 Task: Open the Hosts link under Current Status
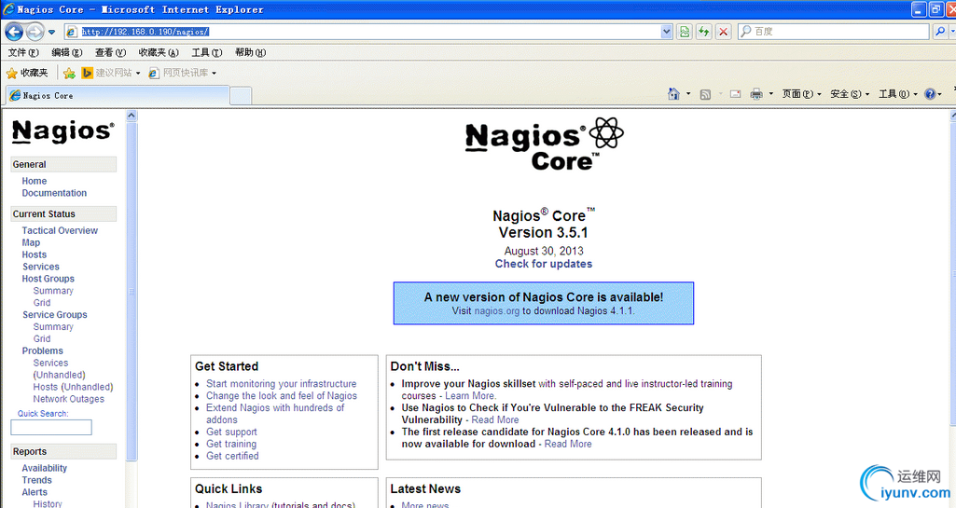(x=35, y=254)
